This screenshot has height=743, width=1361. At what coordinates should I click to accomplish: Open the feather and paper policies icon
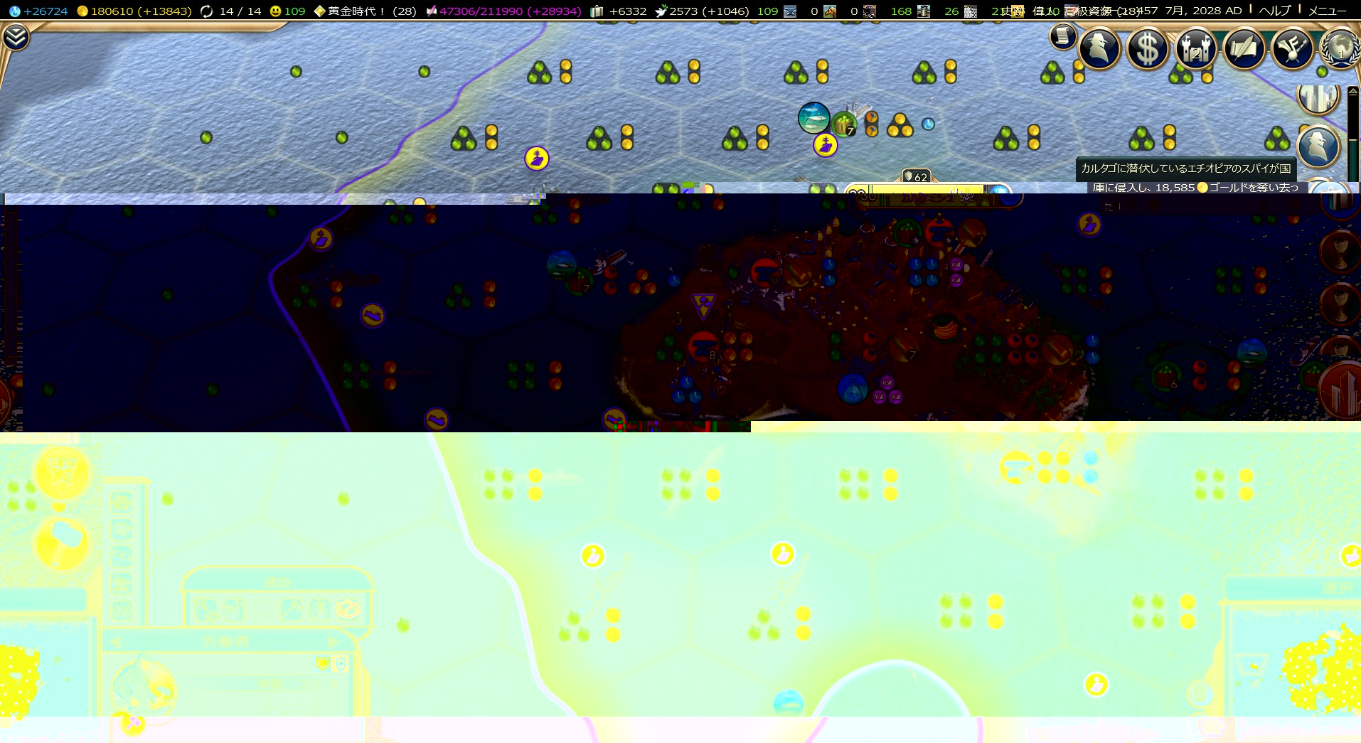tap(1244, 48)
